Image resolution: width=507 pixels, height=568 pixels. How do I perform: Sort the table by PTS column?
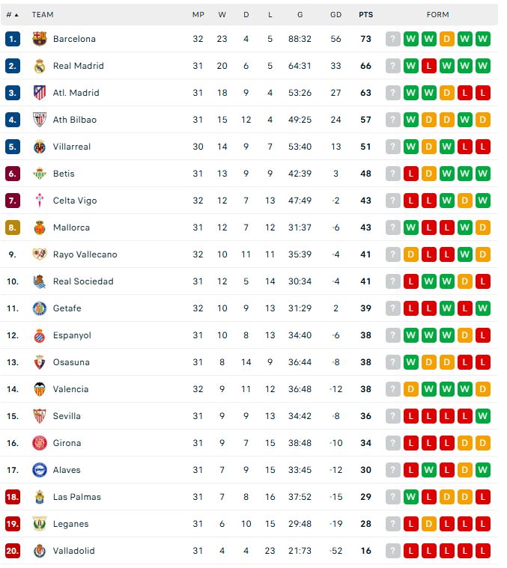pos(365,15)
